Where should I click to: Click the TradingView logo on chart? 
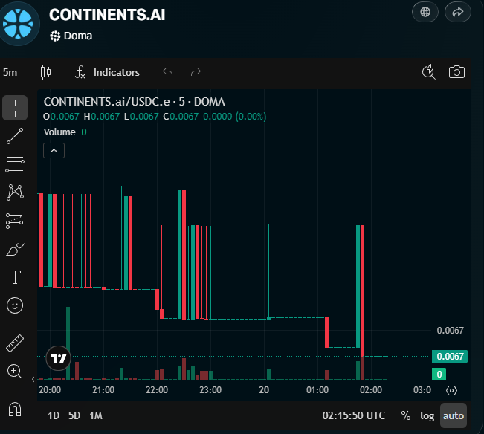point(58,358)
